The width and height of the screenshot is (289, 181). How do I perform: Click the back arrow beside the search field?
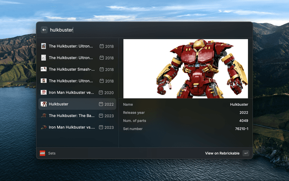click(44, 30)
